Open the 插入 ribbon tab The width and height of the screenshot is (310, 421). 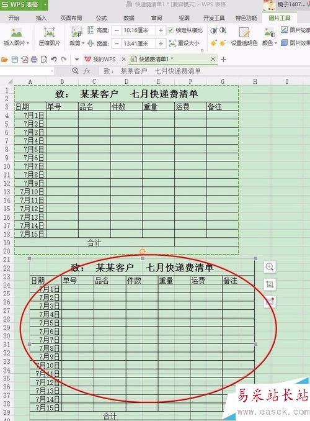(42, 18)
